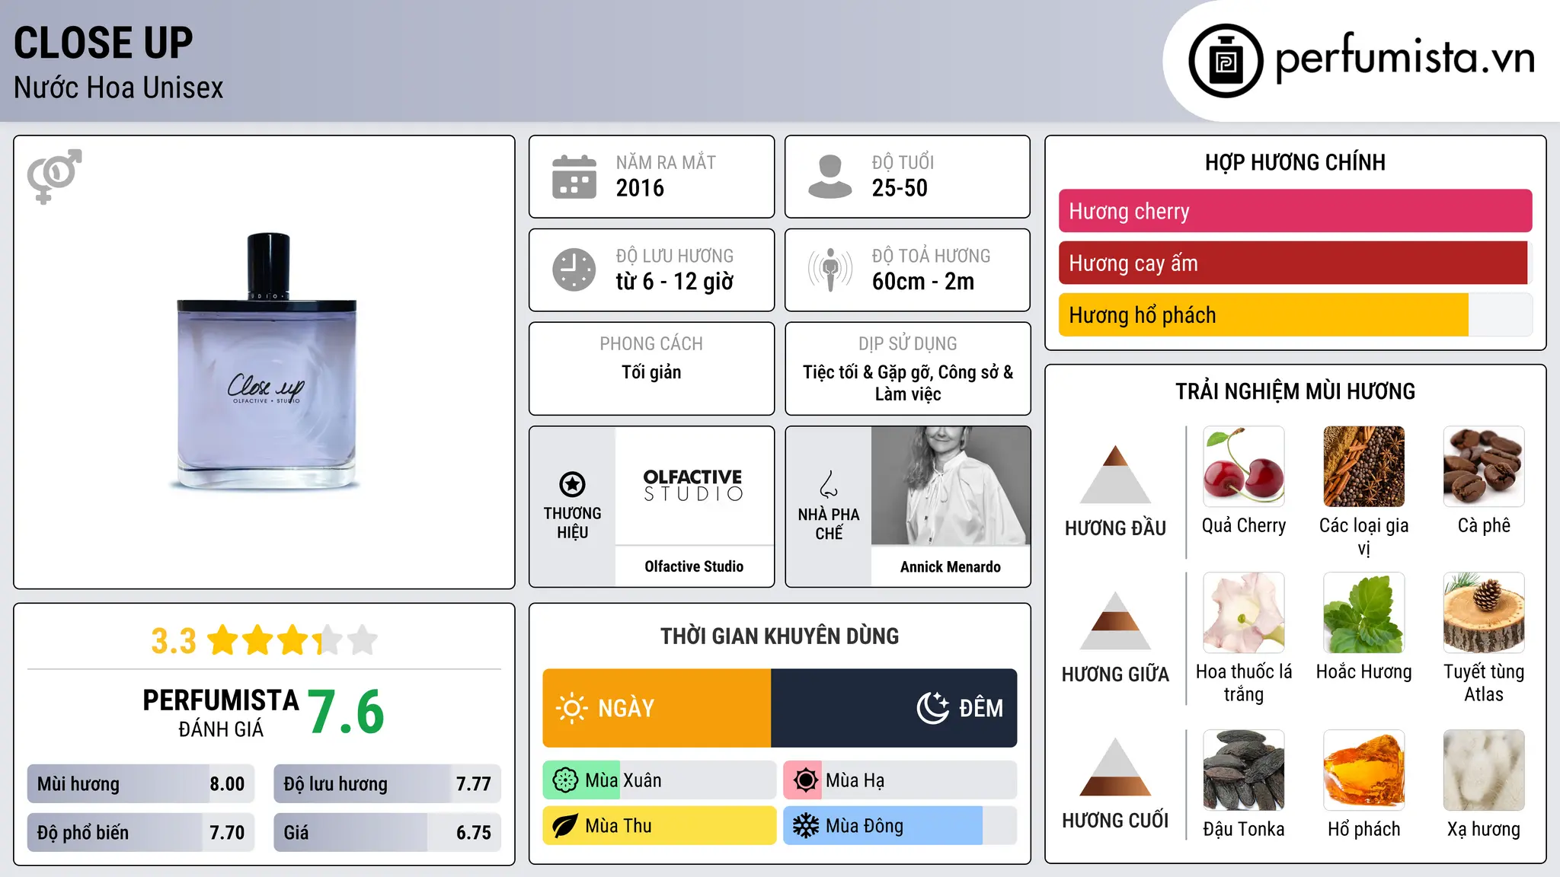Screen dimensions: 1560x877
Task: Click the Giá 6.75 score bar
Action: tap(387, 832)
